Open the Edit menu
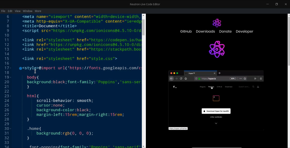The width and height of the screenshot is (290, 148). point(10,11)
